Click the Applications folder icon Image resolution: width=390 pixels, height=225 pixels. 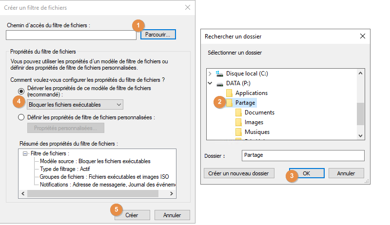point(229,93)
